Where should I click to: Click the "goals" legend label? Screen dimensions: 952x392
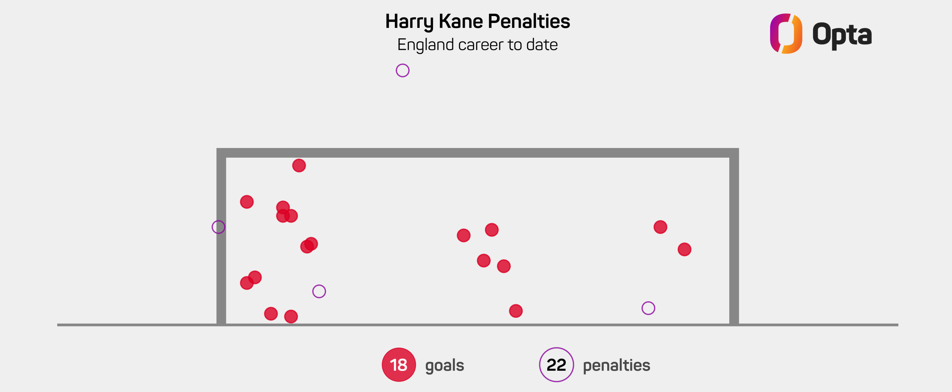coord(444,366)
